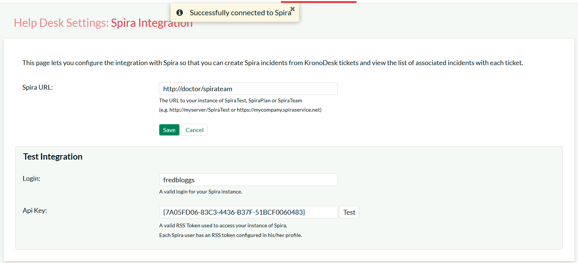Dismiss the Successfully connected to Spira notification
This screenshot has width=578, height=263.
pos(293,9)
